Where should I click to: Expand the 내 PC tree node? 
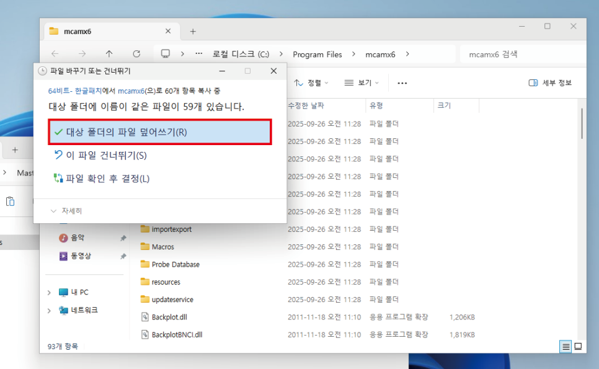tap(49, 293)
